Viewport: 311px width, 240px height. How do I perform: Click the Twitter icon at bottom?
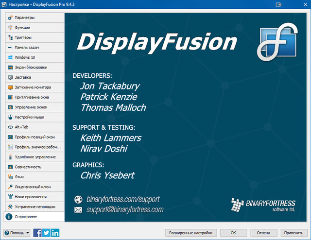click(46, 233)
